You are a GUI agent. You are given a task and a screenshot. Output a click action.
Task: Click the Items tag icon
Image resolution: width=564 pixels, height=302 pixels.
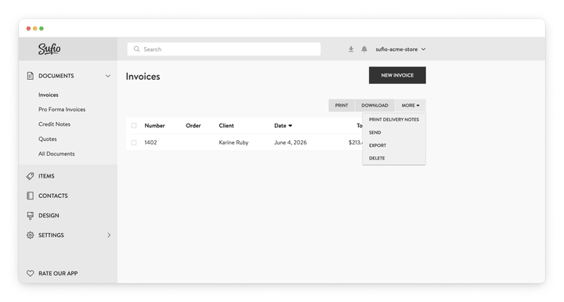(31, 176)
